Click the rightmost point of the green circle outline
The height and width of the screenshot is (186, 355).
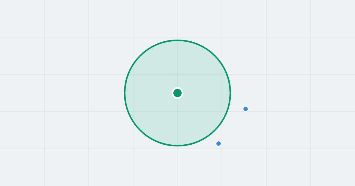(x=230, y=93)
